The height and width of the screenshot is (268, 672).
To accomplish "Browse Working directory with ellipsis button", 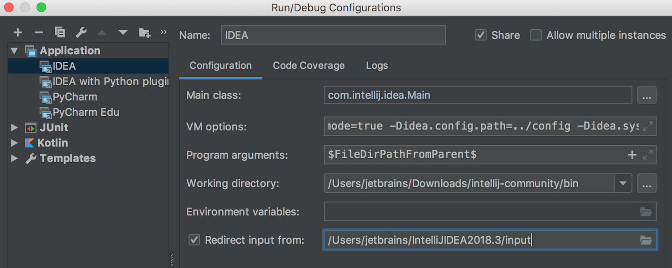I will [646, 183].
